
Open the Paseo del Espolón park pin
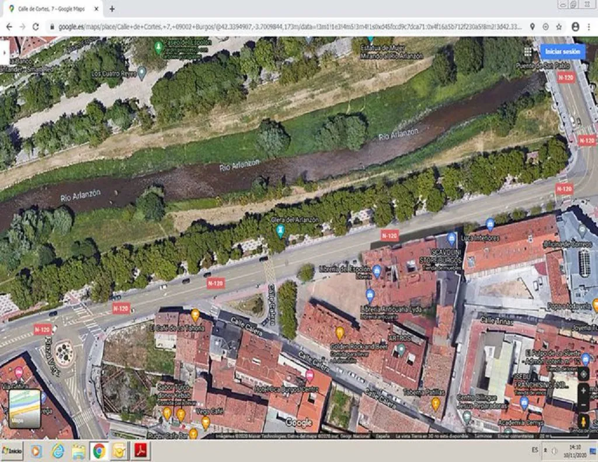158,48
